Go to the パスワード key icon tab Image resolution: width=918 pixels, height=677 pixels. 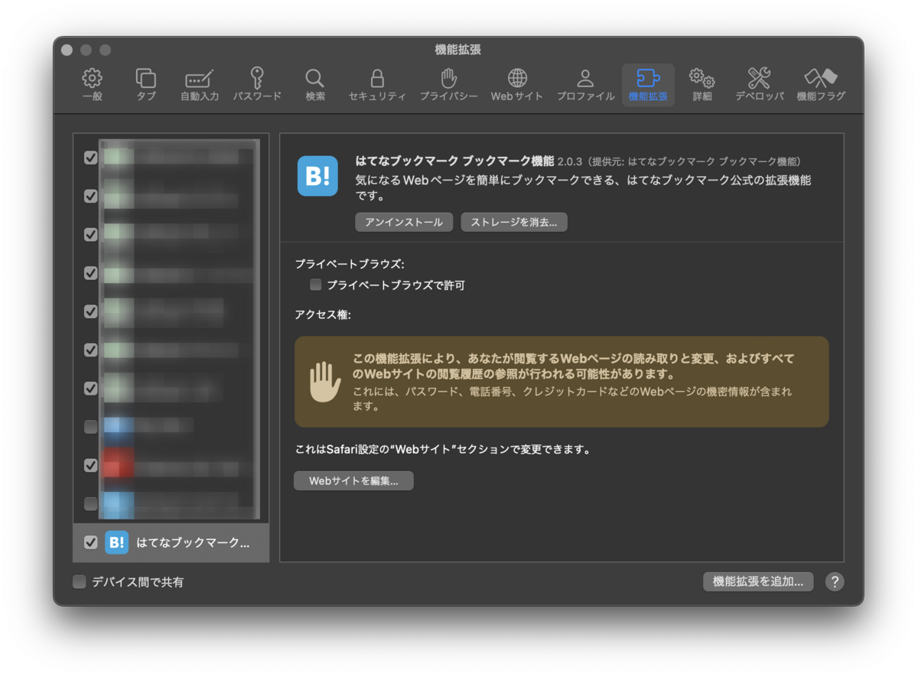point(257,85)
